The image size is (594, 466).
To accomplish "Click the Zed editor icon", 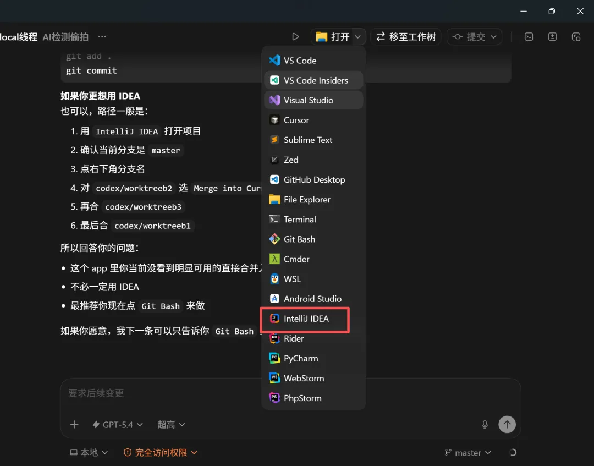I will pos(274,160).
